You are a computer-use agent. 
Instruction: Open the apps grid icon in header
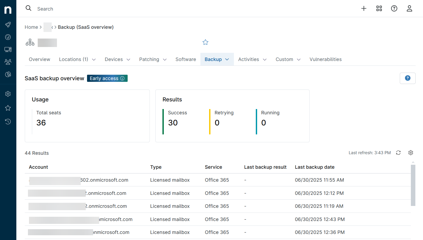[x=379, y=8]
